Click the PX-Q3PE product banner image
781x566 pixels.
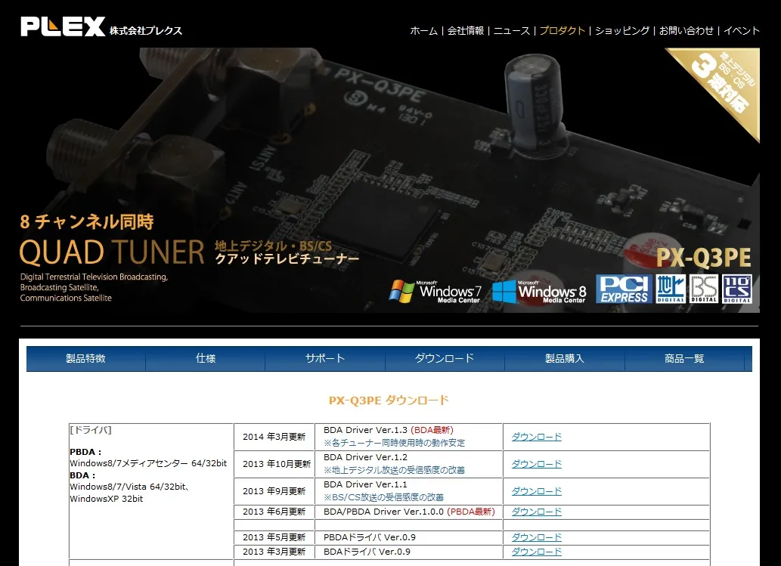point(389,180)
